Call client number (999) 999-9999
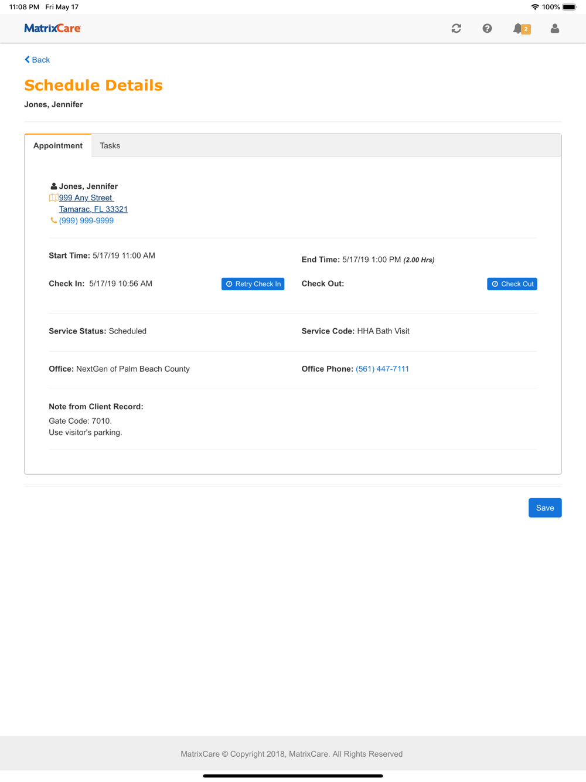This screenshot has width=586, height=782. [x=86, y=220]
